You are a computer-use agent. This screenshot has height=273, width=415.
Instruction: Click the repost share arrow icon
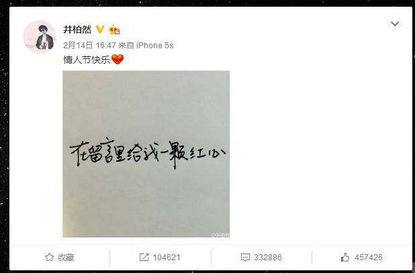(x=144, y=258)
